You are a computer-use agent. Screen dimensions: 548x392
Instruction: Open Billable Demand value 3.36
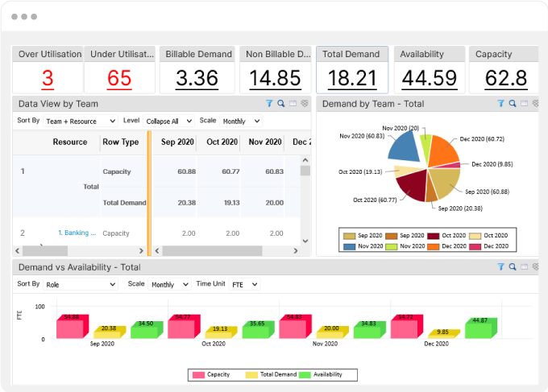coord(197,78)
